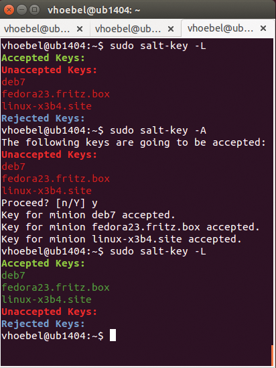276x368 pixels.
Task: Close the first vhoebel@ub terminal tab
Action: tap(80, 29)
